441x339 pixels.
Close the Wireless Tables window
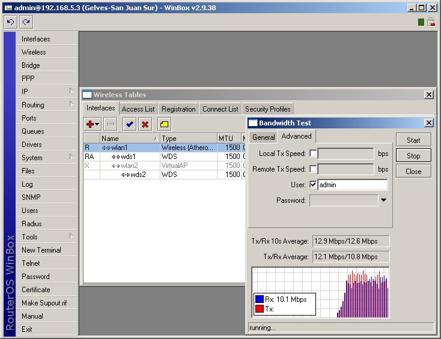pos(428,95)
